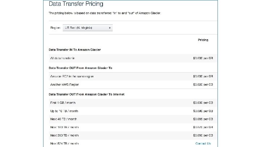
Task: Click the $0.020 per GB price
Action: (x=203, y=85)
